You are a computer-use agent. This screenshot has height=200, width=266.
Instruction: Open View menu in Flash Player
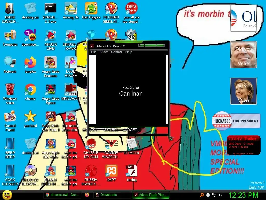(x=104, y=52)
